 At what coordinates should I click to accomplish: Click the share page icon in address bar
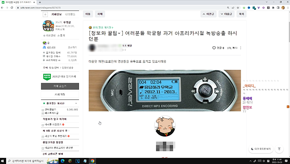coord(233,8)
